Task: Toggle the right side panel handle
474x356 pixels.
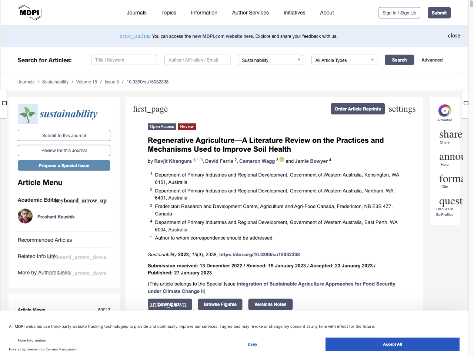Action: coord(466,103)
